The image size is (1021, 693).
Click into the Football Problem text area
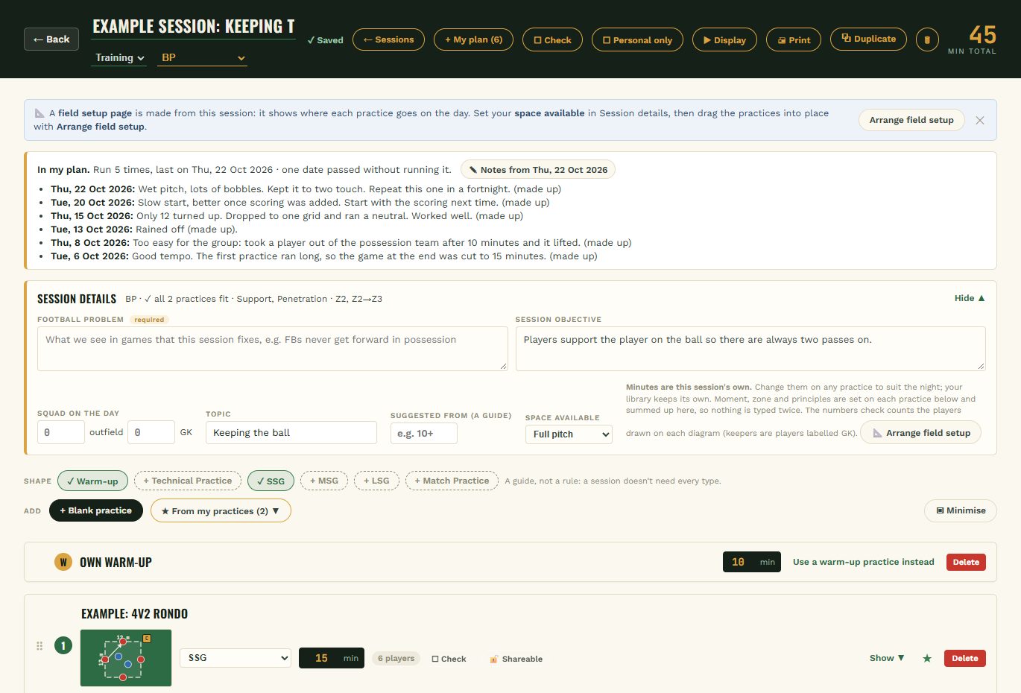(x=273, y=349)
